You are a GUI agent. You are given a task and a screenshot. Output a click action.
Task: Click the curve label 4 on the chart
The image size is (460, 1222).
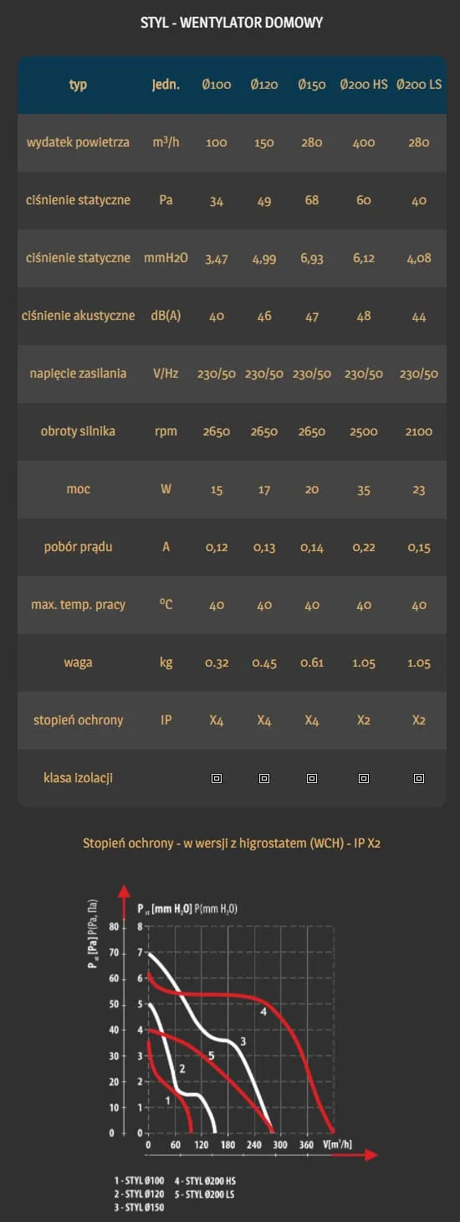[x=263, y=1012]
